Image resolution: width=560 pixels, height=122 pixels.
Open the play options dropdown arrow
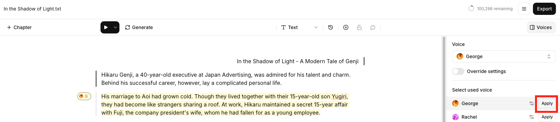[115, 27]
